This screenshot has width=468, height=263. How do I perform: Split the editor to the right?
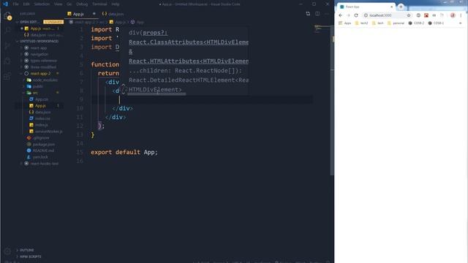click(317, 14)
